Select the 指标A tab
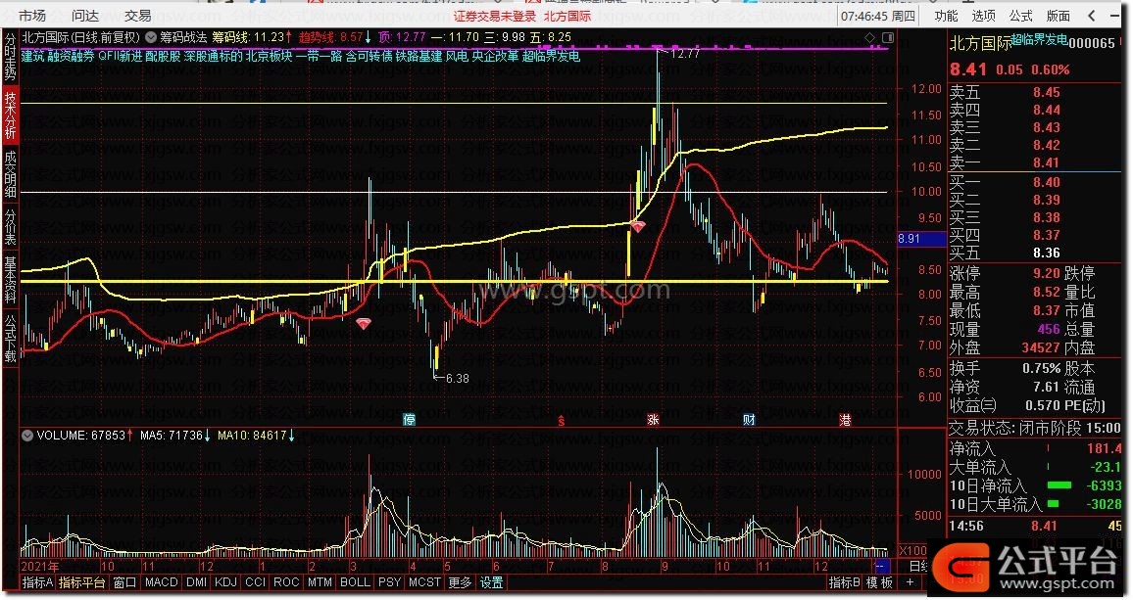The width and height of the screenshot is (1133, 600). (37, 582)
